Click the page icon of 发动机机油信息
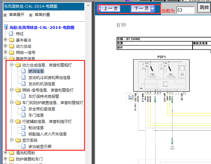Image resolution: width=211 pixels, height=164 pixels. click(x=24, y=84)
